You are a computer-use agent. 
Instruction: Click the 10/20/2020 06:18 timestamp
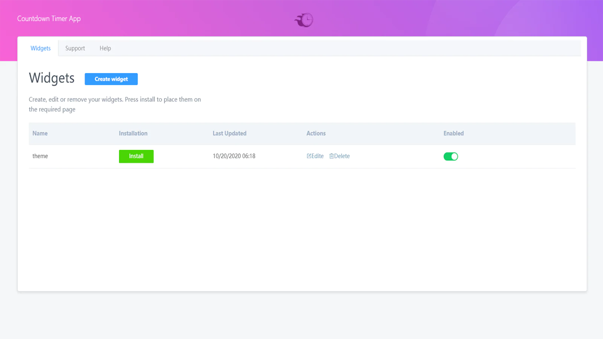pyautogui.click(x=234, y=156)
